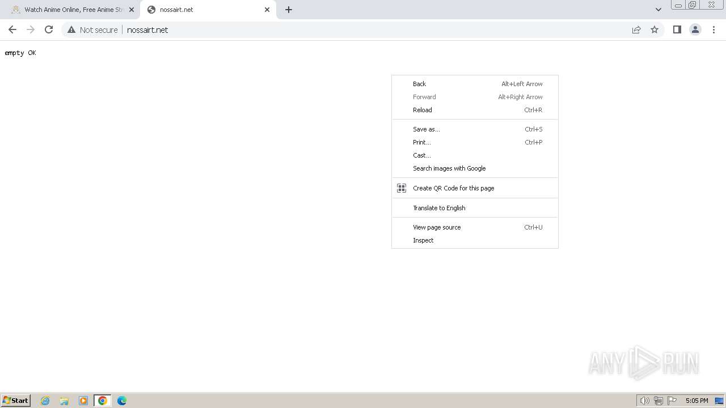The height and width of the screenshot is (408, 726).
Task: Click the 'empty OK' page text
Action: (x=20, y=53)
